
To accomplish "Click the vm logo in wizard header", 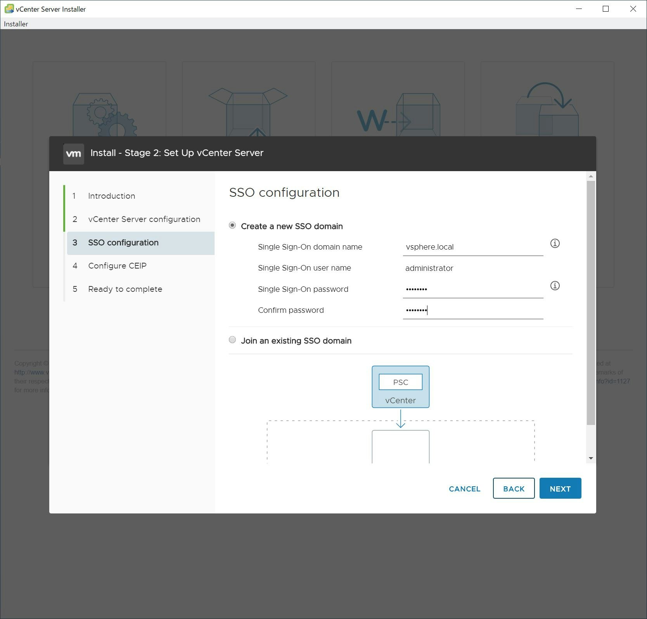I will click(x=74, y=154).
